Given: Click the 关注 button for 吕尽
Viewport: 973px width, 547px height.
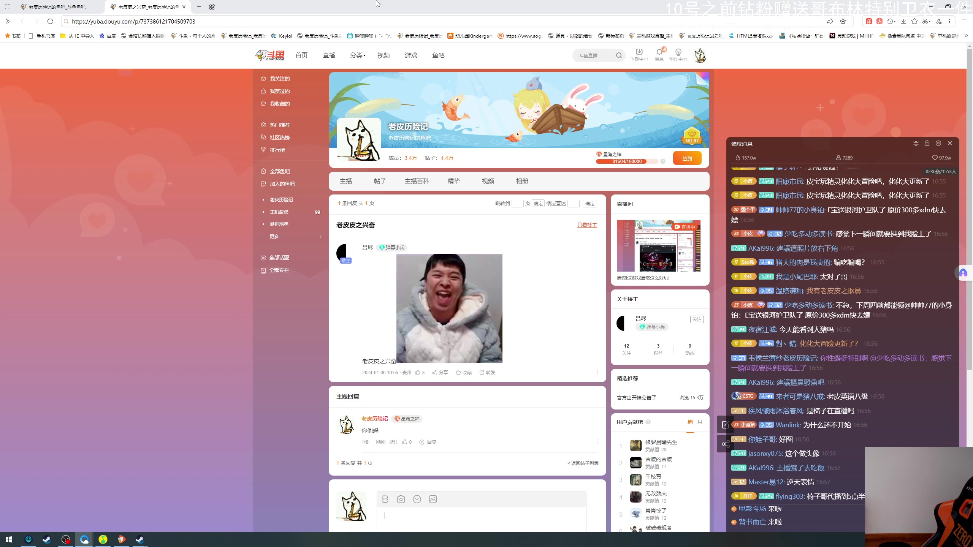Looking at the screenshot, I should pyautogui.click(x=697, y=319).
